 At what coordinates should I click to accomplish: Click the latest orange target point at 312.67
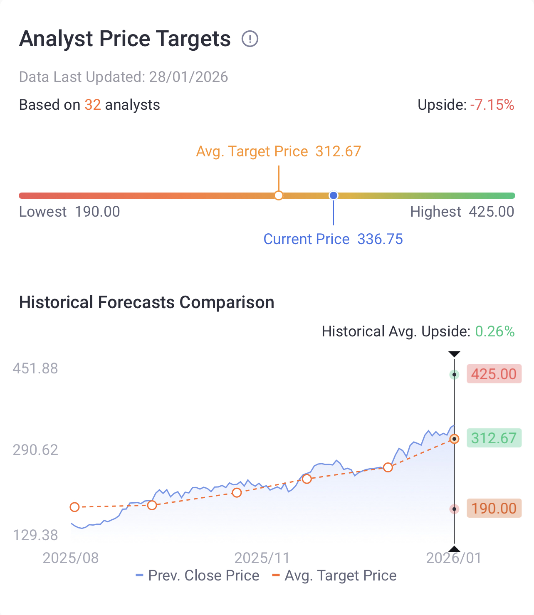pos(454,439)
